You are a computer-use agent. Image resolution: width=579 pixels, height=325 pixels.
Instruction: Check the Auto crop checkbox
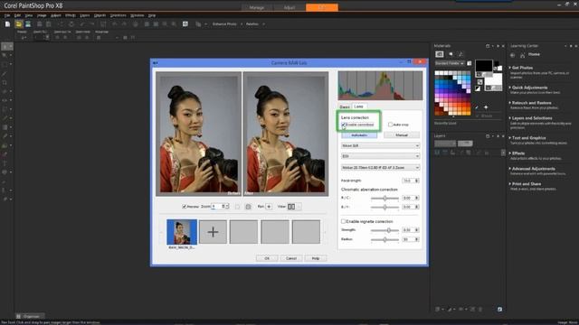point(390,125)
